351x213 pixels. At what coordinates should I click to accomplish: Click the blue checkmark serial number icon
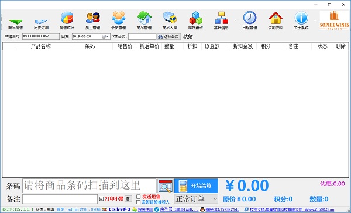[x=157, y=209]
